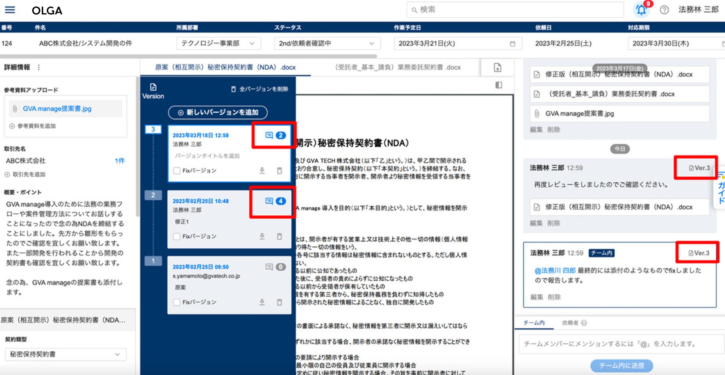Image resolution: width=725 pixels, height=375 pixels.
Task: Check Fixバージョン for version 2
Action: click(x=176, y=236)
